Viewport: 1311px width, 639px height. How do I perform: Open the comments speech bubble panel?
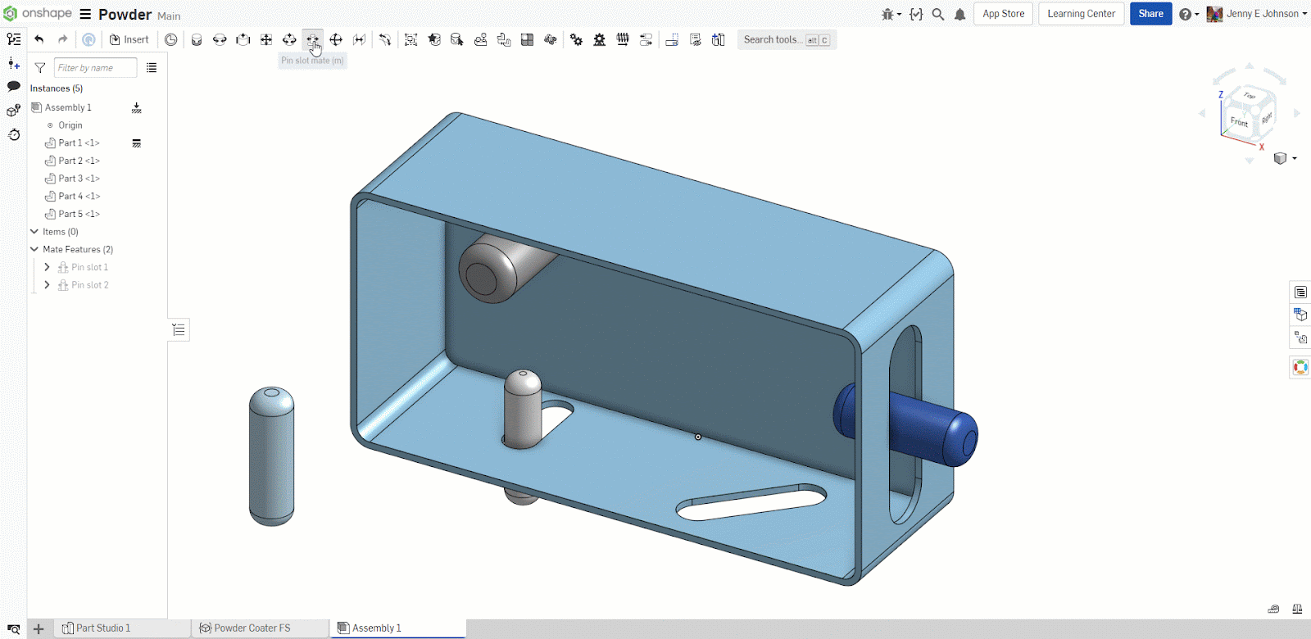tap(14, 86)
